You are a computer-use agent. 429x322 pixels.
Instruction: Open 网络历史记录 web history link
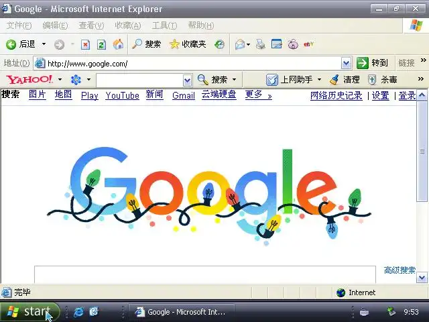pos(336,95)
